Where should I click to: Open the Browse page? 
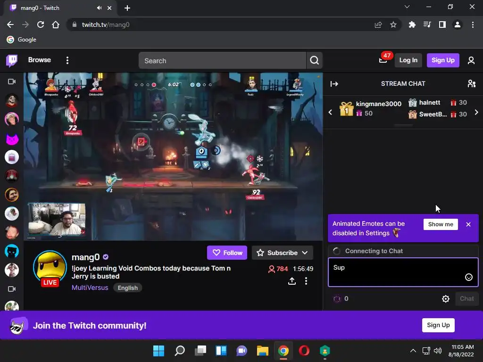(40, 60)
